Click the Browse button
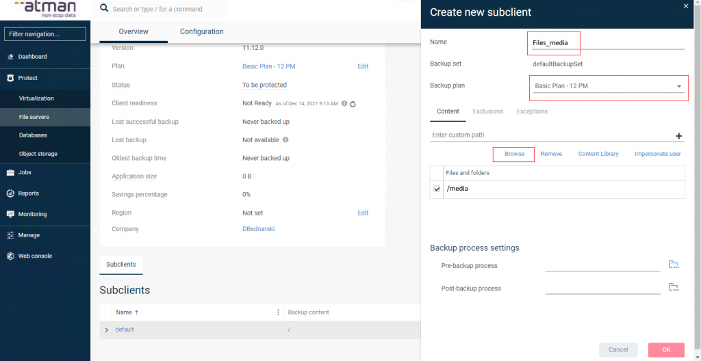This screenshot has width=701, height=361. click(514, 154)
